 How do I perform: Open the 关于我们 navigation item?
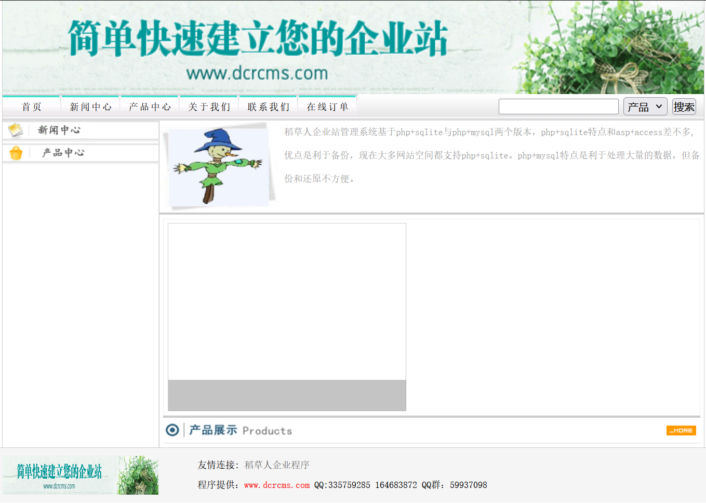(209, 107)
